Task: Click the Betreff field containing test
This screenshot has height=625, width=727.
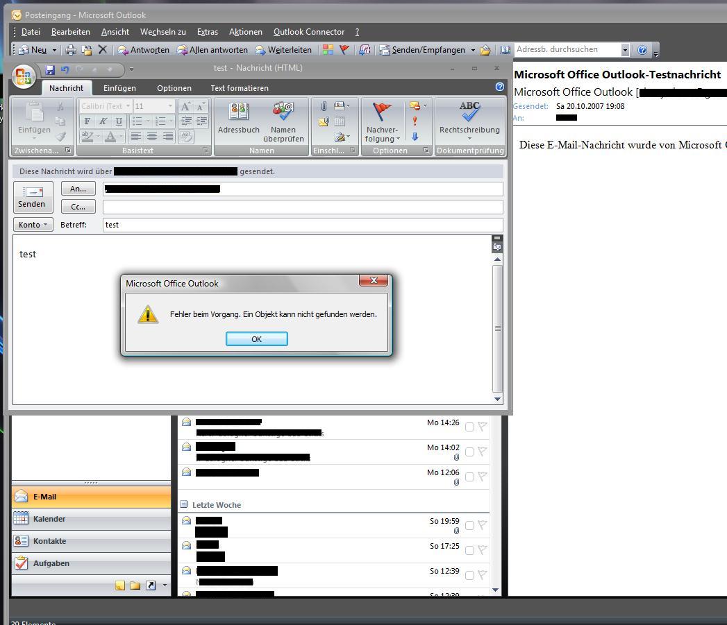Action: 303,225
